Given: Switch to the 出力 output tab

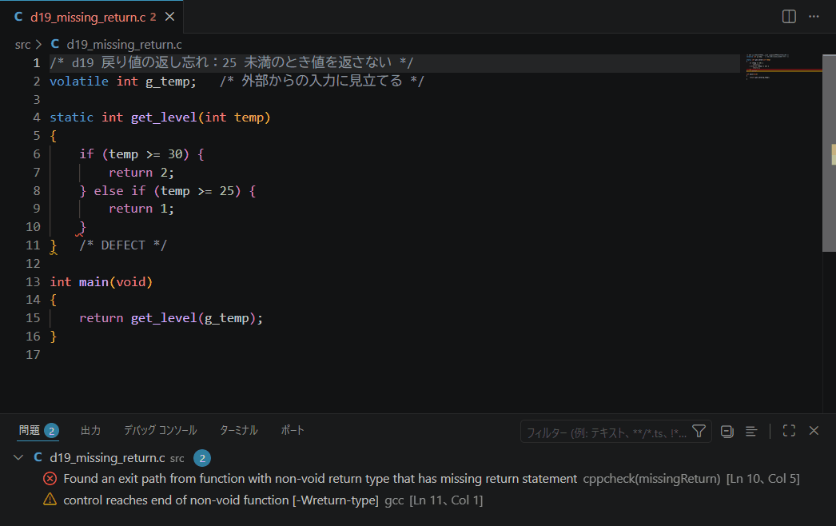Looking at the screenshot, I should (x=90, y=430).
